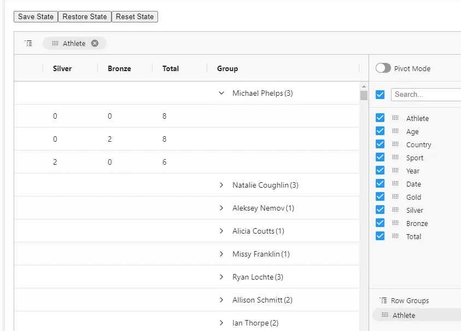Click drag handle of Athlete in Row Groups
The image size is (461, 331).
(x=385, y=315)
